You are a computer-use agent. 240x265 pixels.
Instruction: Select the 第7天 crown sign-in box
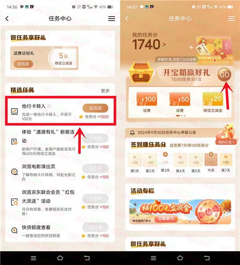point(226,160)
